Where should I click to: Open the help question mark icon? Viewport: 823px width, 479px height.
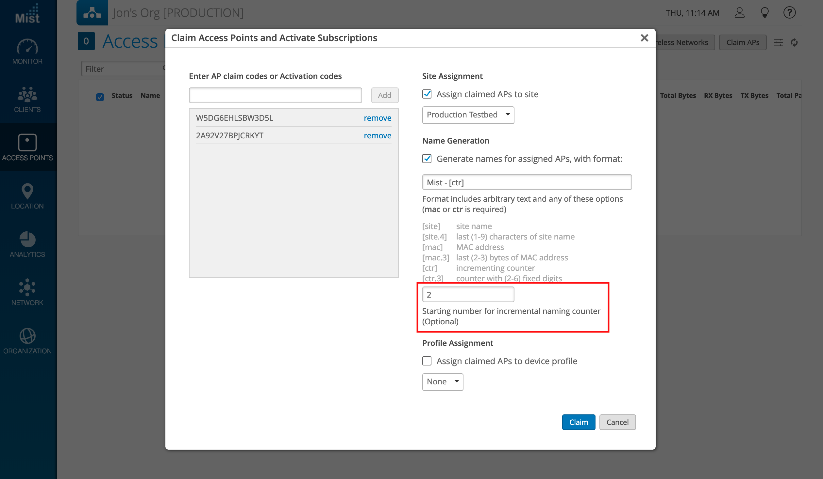tap(789, 13)
